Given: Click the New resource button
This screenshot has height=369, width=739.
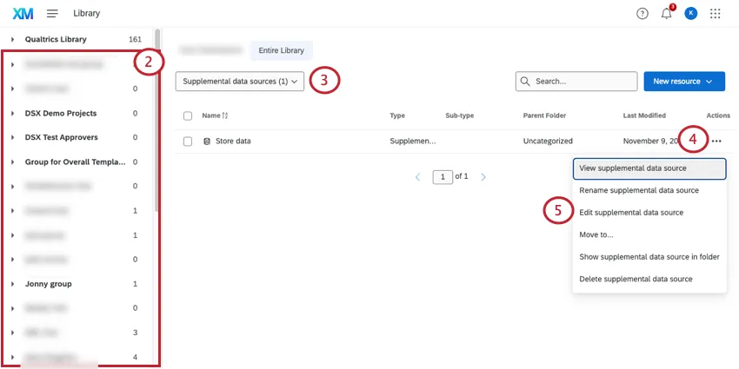Looking at the screenshot, I should (x=683, y=81).
